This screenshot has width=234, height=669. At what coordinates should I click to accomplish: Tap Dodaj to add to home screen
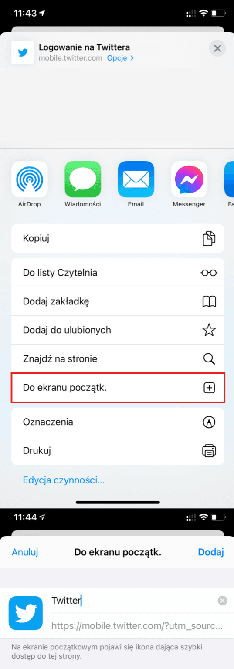point(211,552)
